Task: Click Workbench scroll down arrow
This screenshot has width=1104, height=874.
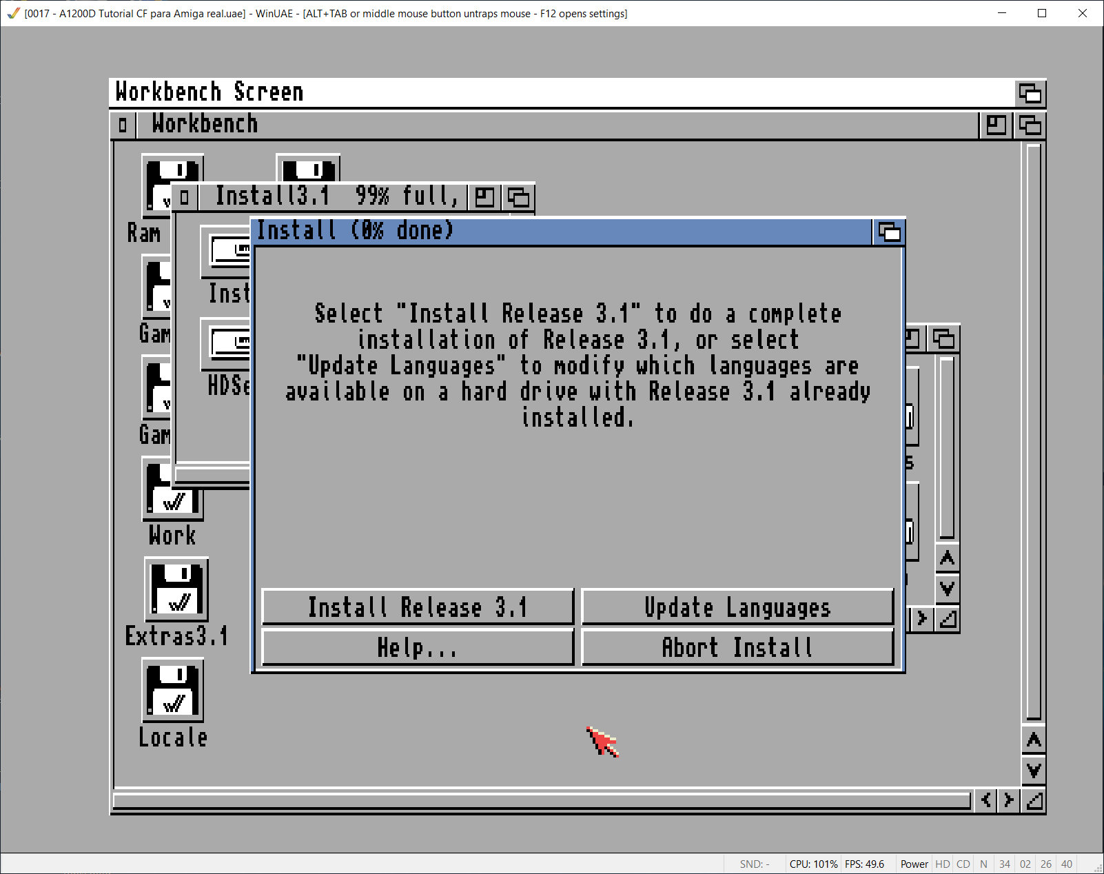Action: pyautogui.click(x=1034, y=770)
